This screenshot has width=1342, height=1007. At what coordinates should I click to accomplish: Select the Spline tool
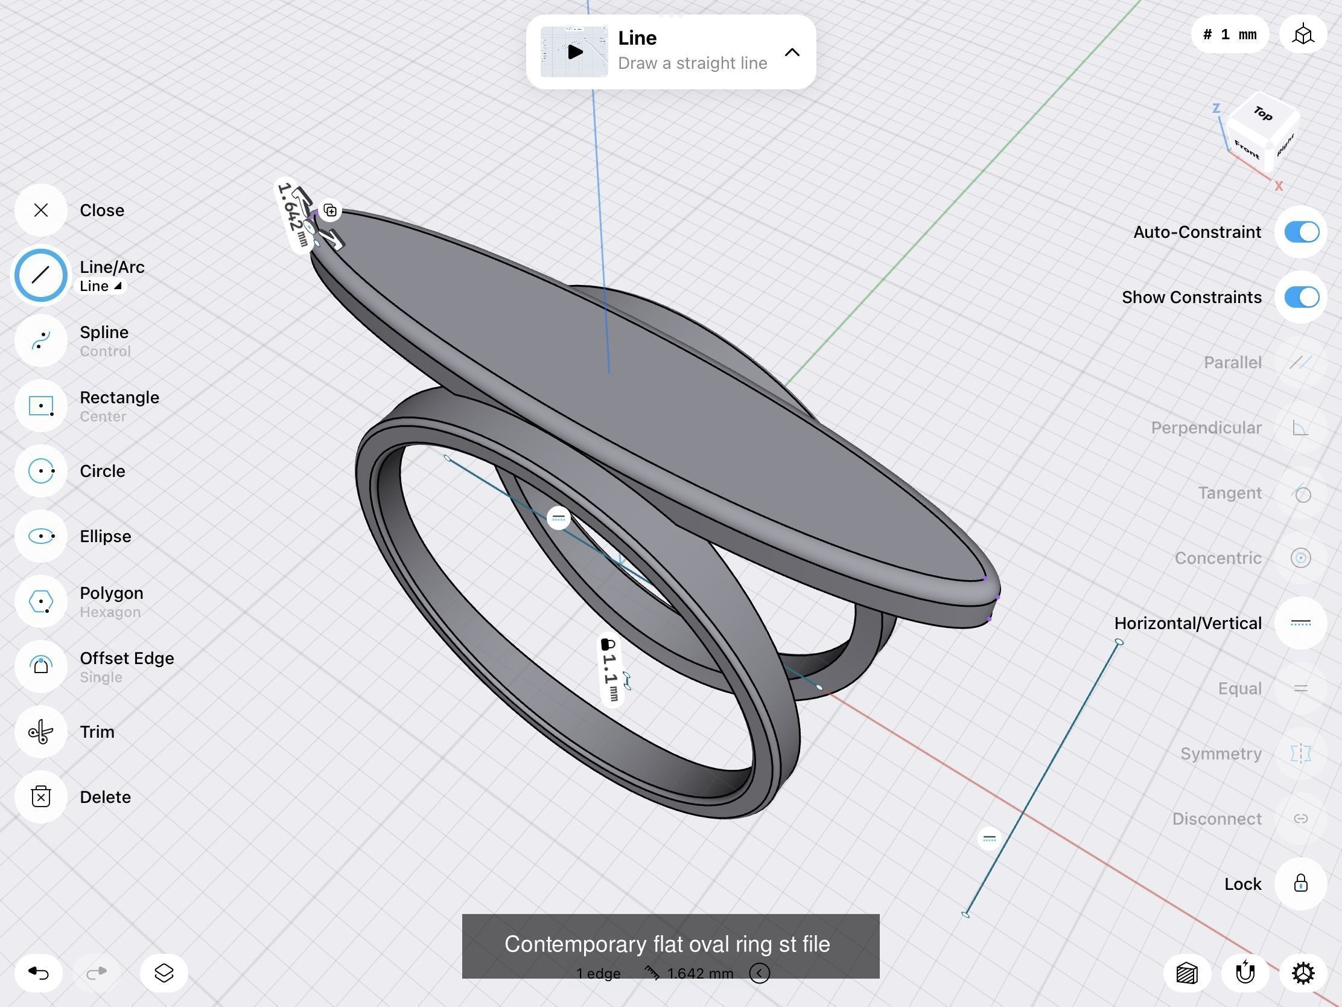pyautogui.click(x=40, y=340)
